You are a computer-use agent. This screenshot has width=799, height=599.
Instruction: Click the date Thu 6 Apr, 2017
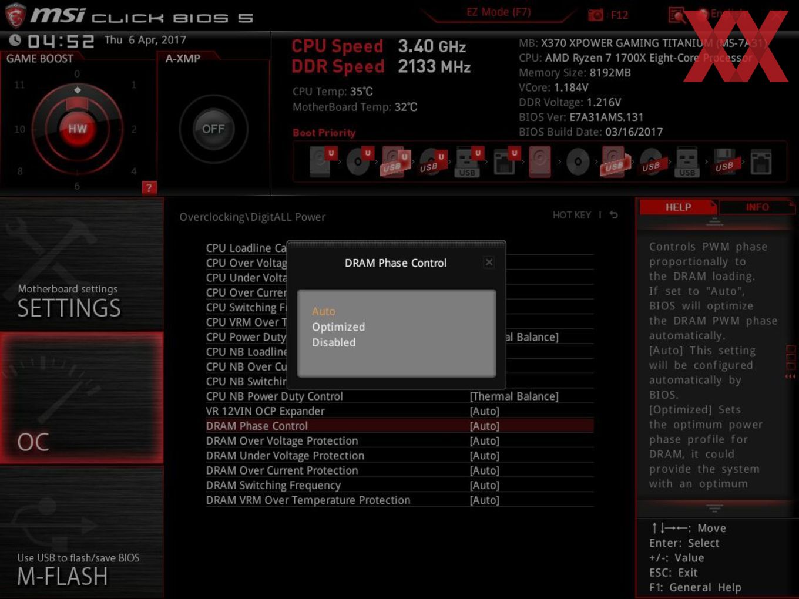145,40
